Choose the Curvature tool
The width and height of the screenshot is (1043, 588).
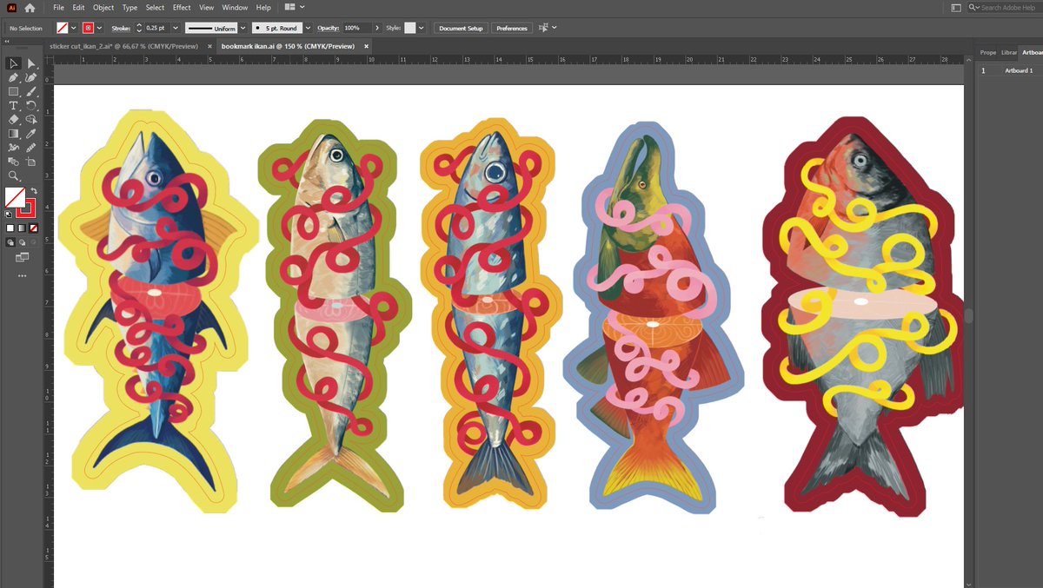(31, 77)
